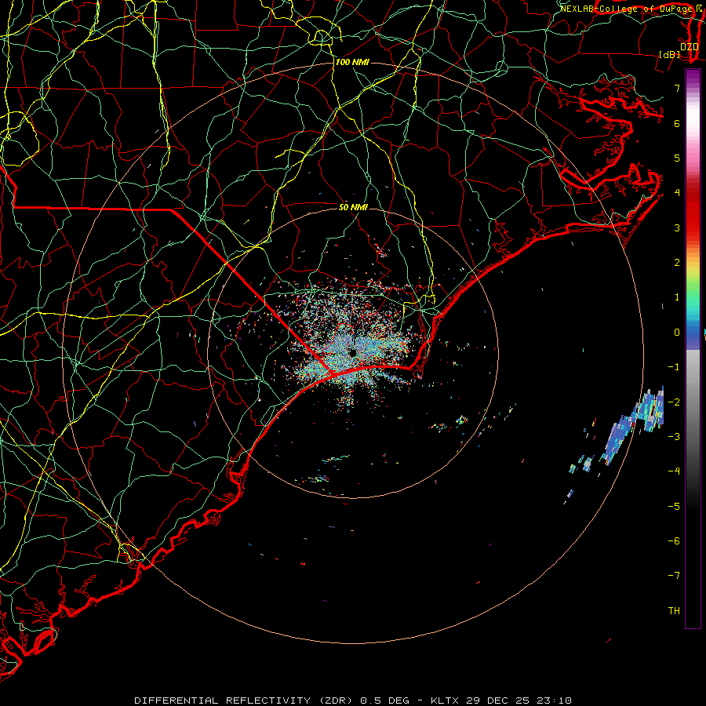Click the "TH" threshold label on the scale
The height and width of the screenshot is (706, 706).
(x=674, y=611)
